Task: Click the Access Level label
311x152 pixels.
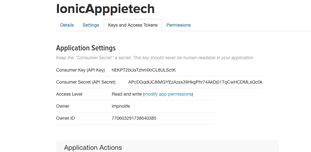Action: coord(69,94)
